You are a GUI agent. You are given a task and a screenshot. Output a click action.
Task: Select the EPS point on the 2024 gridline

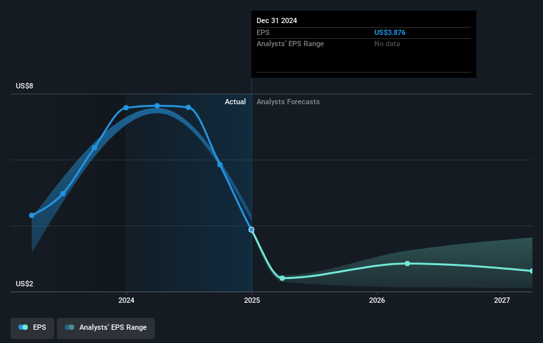[x=126, y=108]
